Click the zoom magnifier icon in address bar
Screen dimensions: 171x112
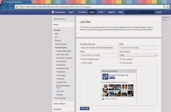164,7
